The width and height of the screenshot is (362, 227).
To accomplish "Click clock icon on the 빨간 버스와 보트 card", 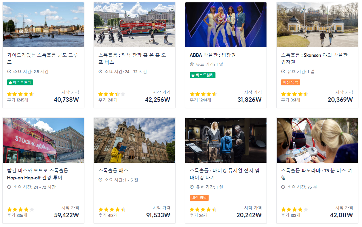I will 9,187.
